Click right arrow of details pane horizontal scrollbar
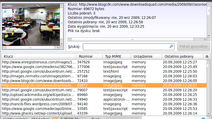212x119 pixels. coord(205,39)
